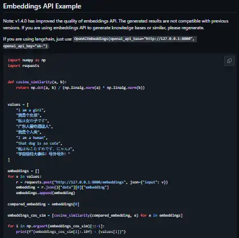This screenshot has width=239, height=238.
Task: Click the 'return np.dot(a, b)' line
Action: pos(81,88)
